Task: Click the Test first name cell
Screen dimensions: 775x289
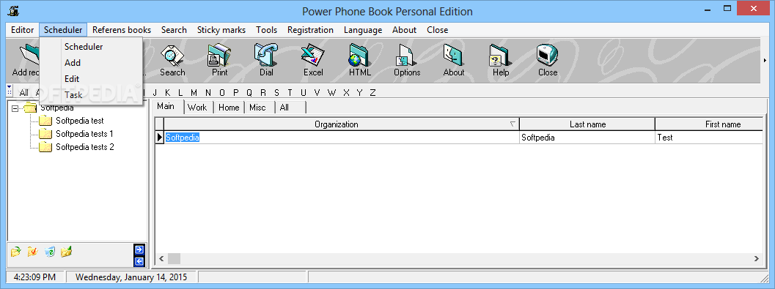Action: pyautogui.click(x=709, y=138)
